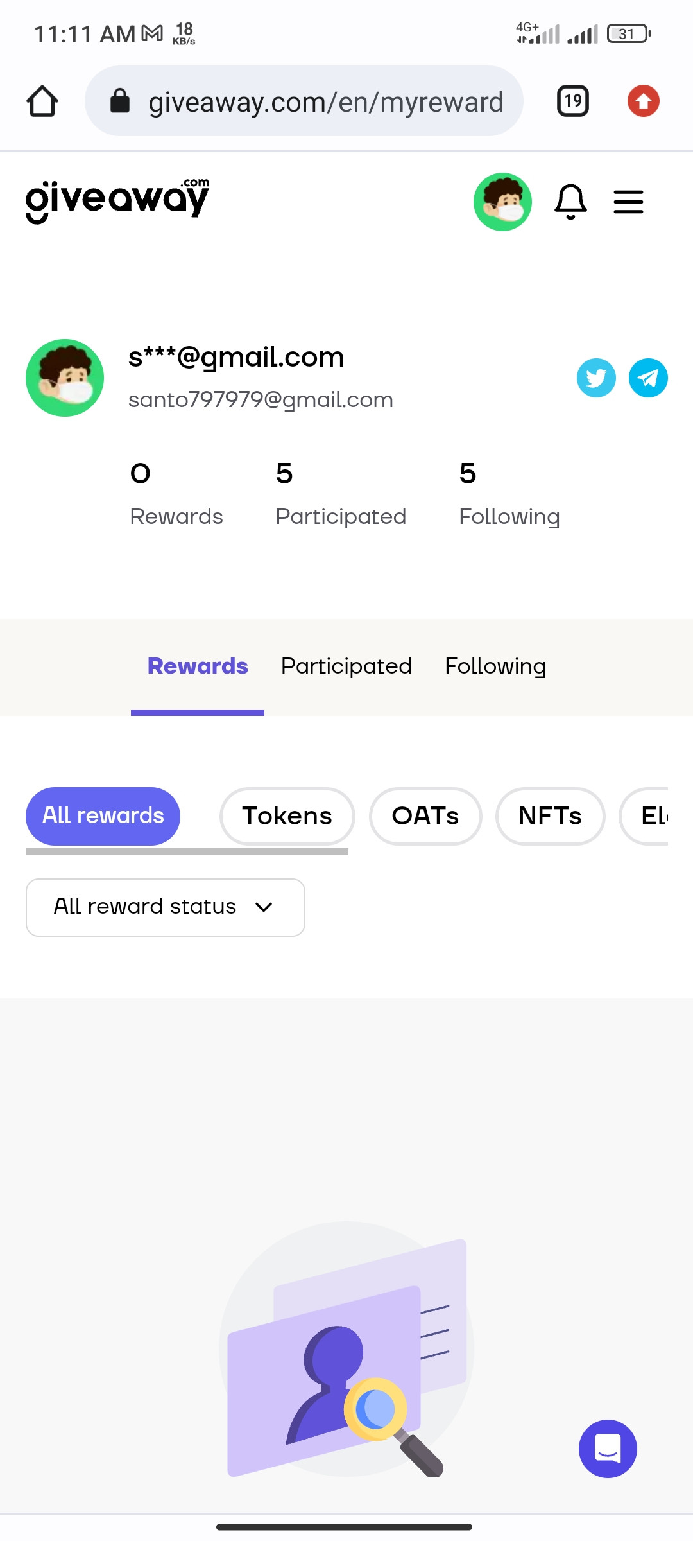Tap the browser home icon
Viewport: 693px width, 1541px height.
pyautogui.click(x=42, y=101)
